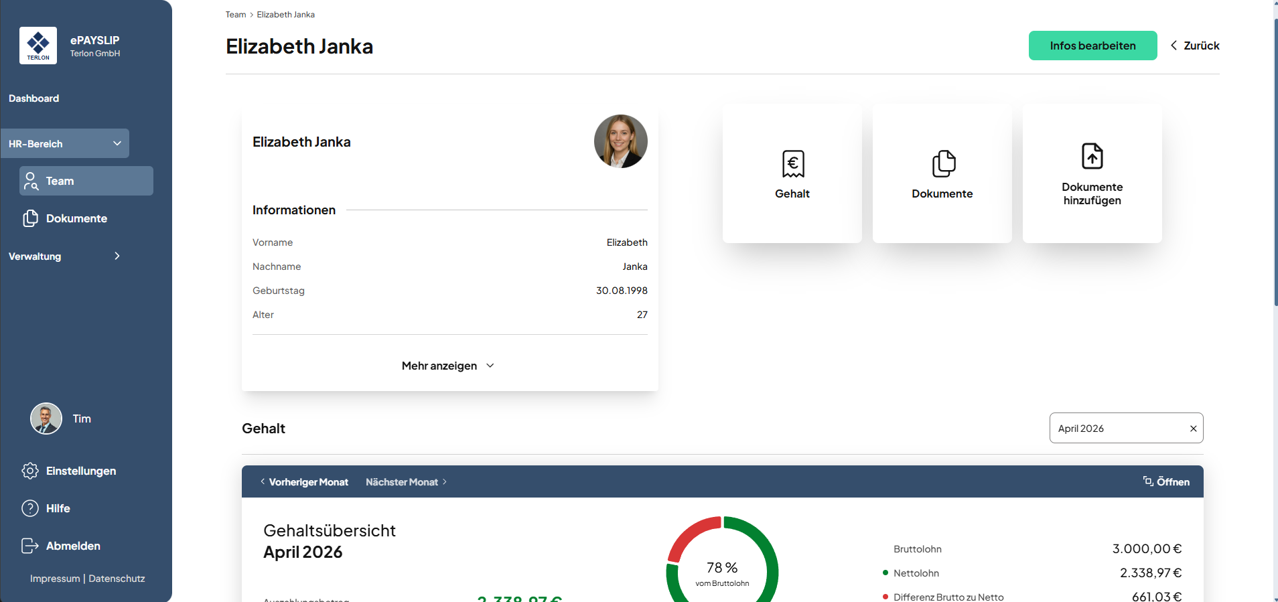Open the Dokumente card icon
This screenshot has height=602, width=1278.
click(942, 164)
